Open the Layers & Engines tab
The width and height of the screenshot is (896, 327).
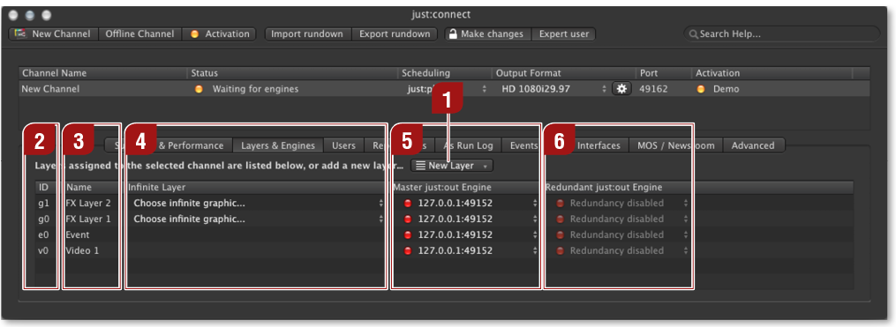tap(278, 145)
